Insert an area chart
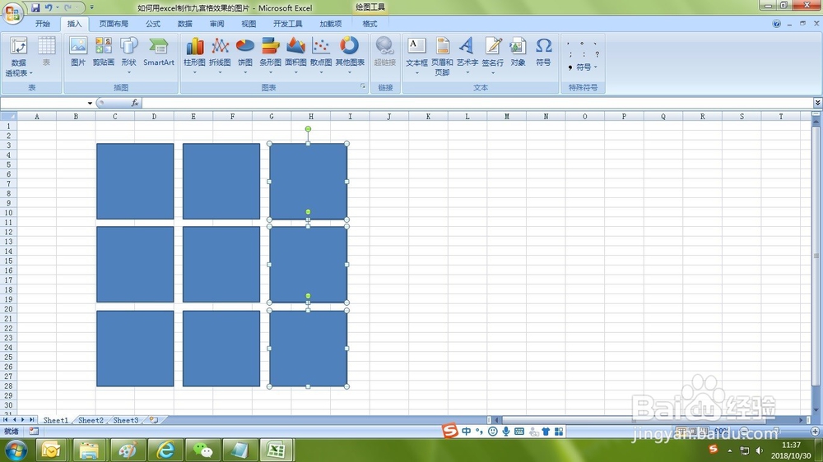The width and height of the screenshot is (823, 462). (x=295, y=54)
